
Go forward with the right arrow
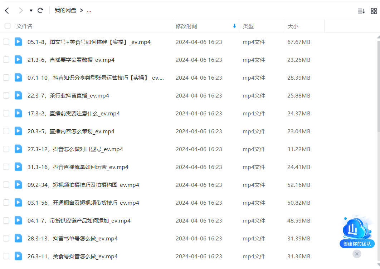[x=21, y=10]
